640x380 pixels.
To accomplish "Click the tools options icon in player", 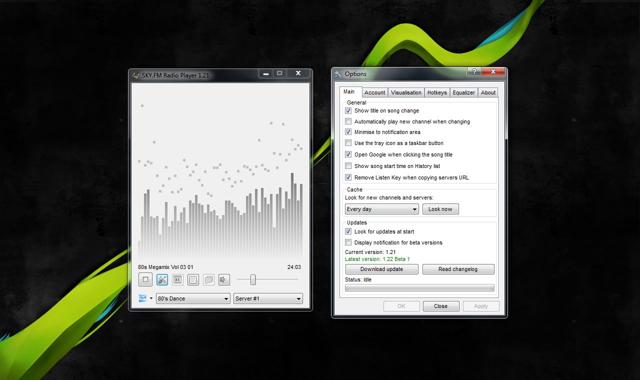I will [162, 280].
